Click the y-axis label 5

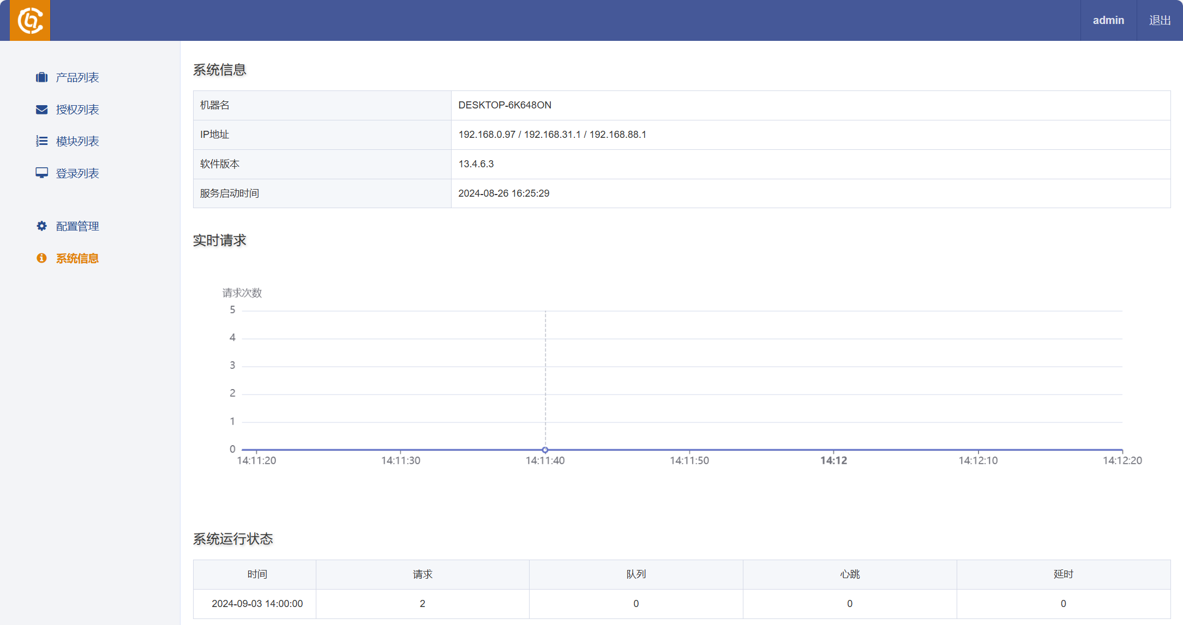click(232, 310)
